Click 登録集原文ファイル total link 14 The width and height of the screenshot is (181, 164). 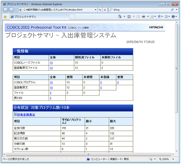51,68
